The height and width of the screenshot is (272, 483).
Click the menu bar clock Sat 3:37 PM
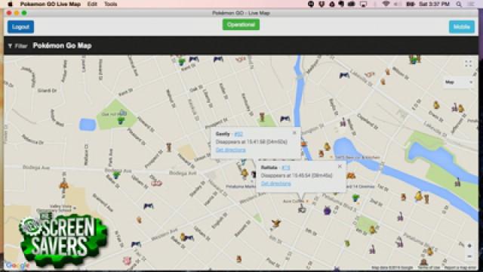[434, 4]
